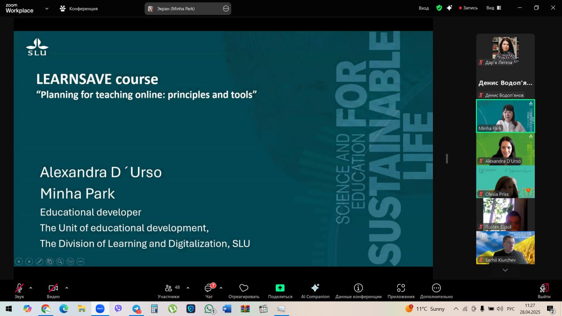
Task: Open the green encryption shield icon
Action: point(439,8)
